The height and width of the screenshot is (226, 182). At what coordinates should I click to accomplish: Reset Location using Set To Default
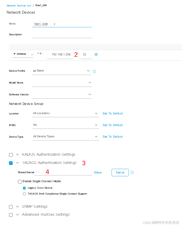coord(113,113)
